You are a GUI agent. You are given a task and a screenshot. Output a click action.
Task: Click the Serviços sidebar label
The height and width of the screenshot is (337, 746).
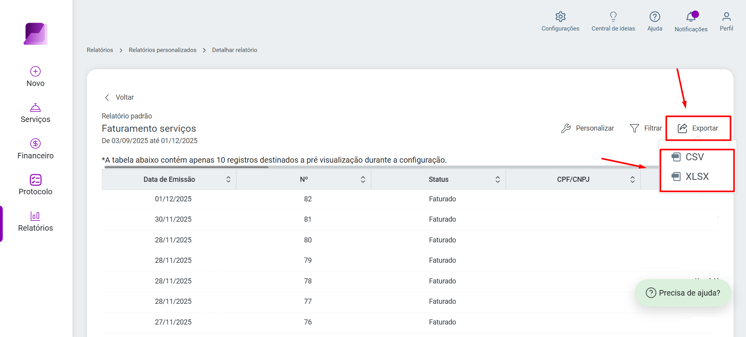(x=36, y=119)
